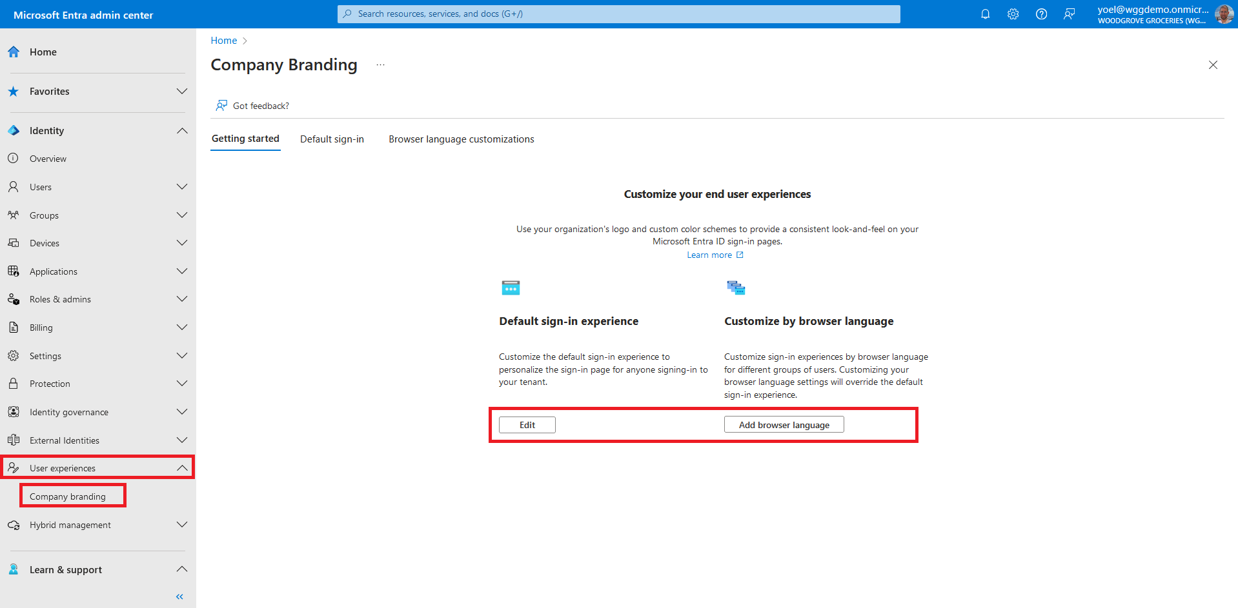Viewport: 1238px width, 608px height.
Task: Expand the Applications menu
Action: [182, 271]
